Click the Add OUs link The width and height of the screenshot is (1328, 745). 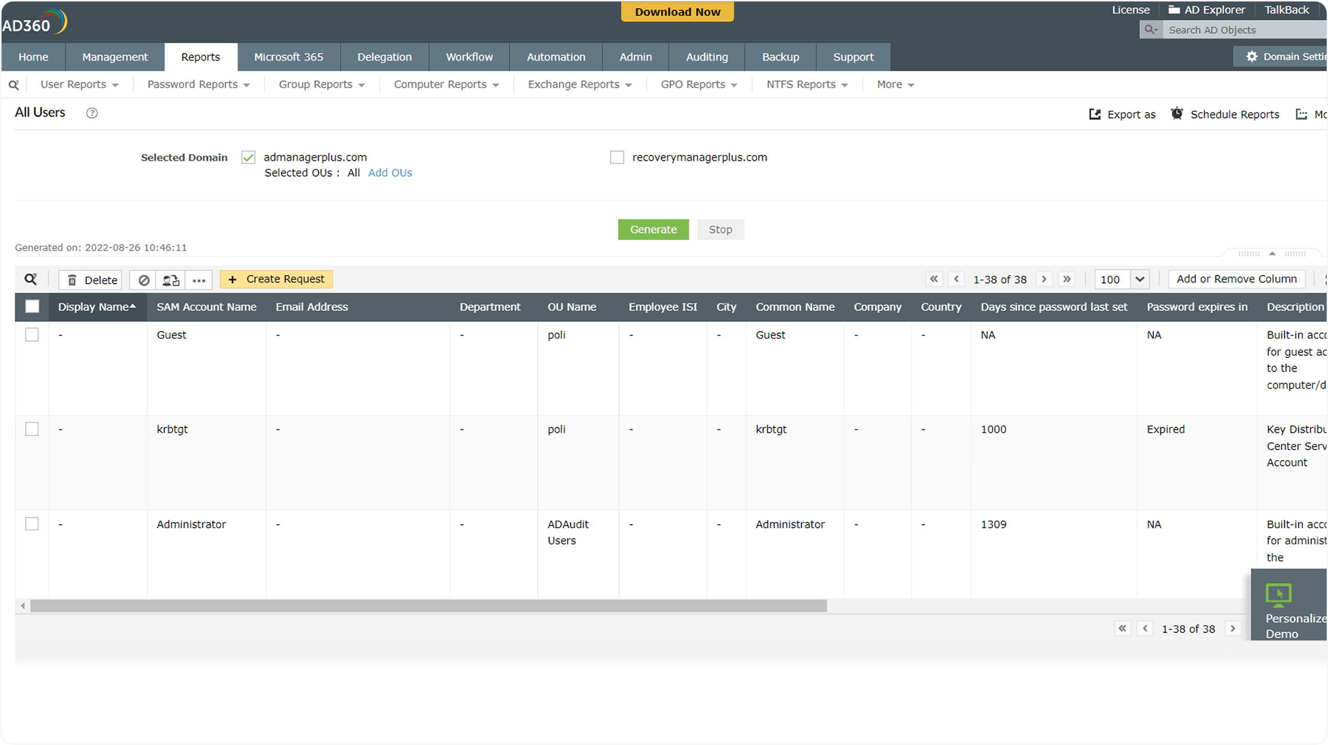390,173
